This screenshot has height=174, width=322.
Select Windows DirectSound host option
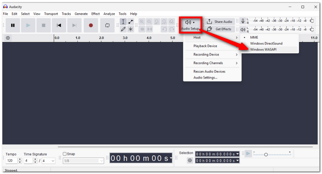click(269, 44)
